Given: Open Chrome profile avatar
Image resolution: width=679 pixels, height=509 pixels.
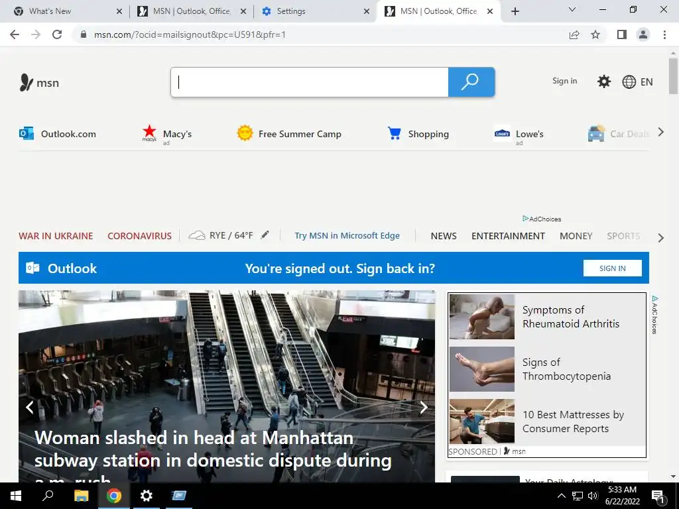Looking at the screenshot, I should (643, 34).
